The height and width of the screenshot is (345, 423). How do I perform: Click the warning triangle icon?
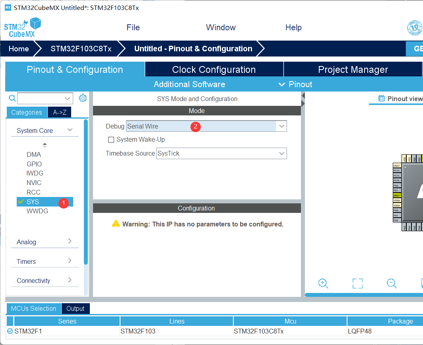click(x=116, y=224)
